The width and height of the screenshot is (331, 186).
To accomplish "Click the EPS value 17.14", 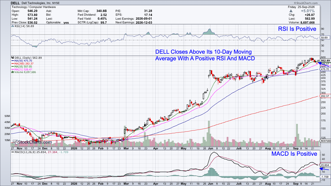I will pyautogui.click(x=148, y=15).
